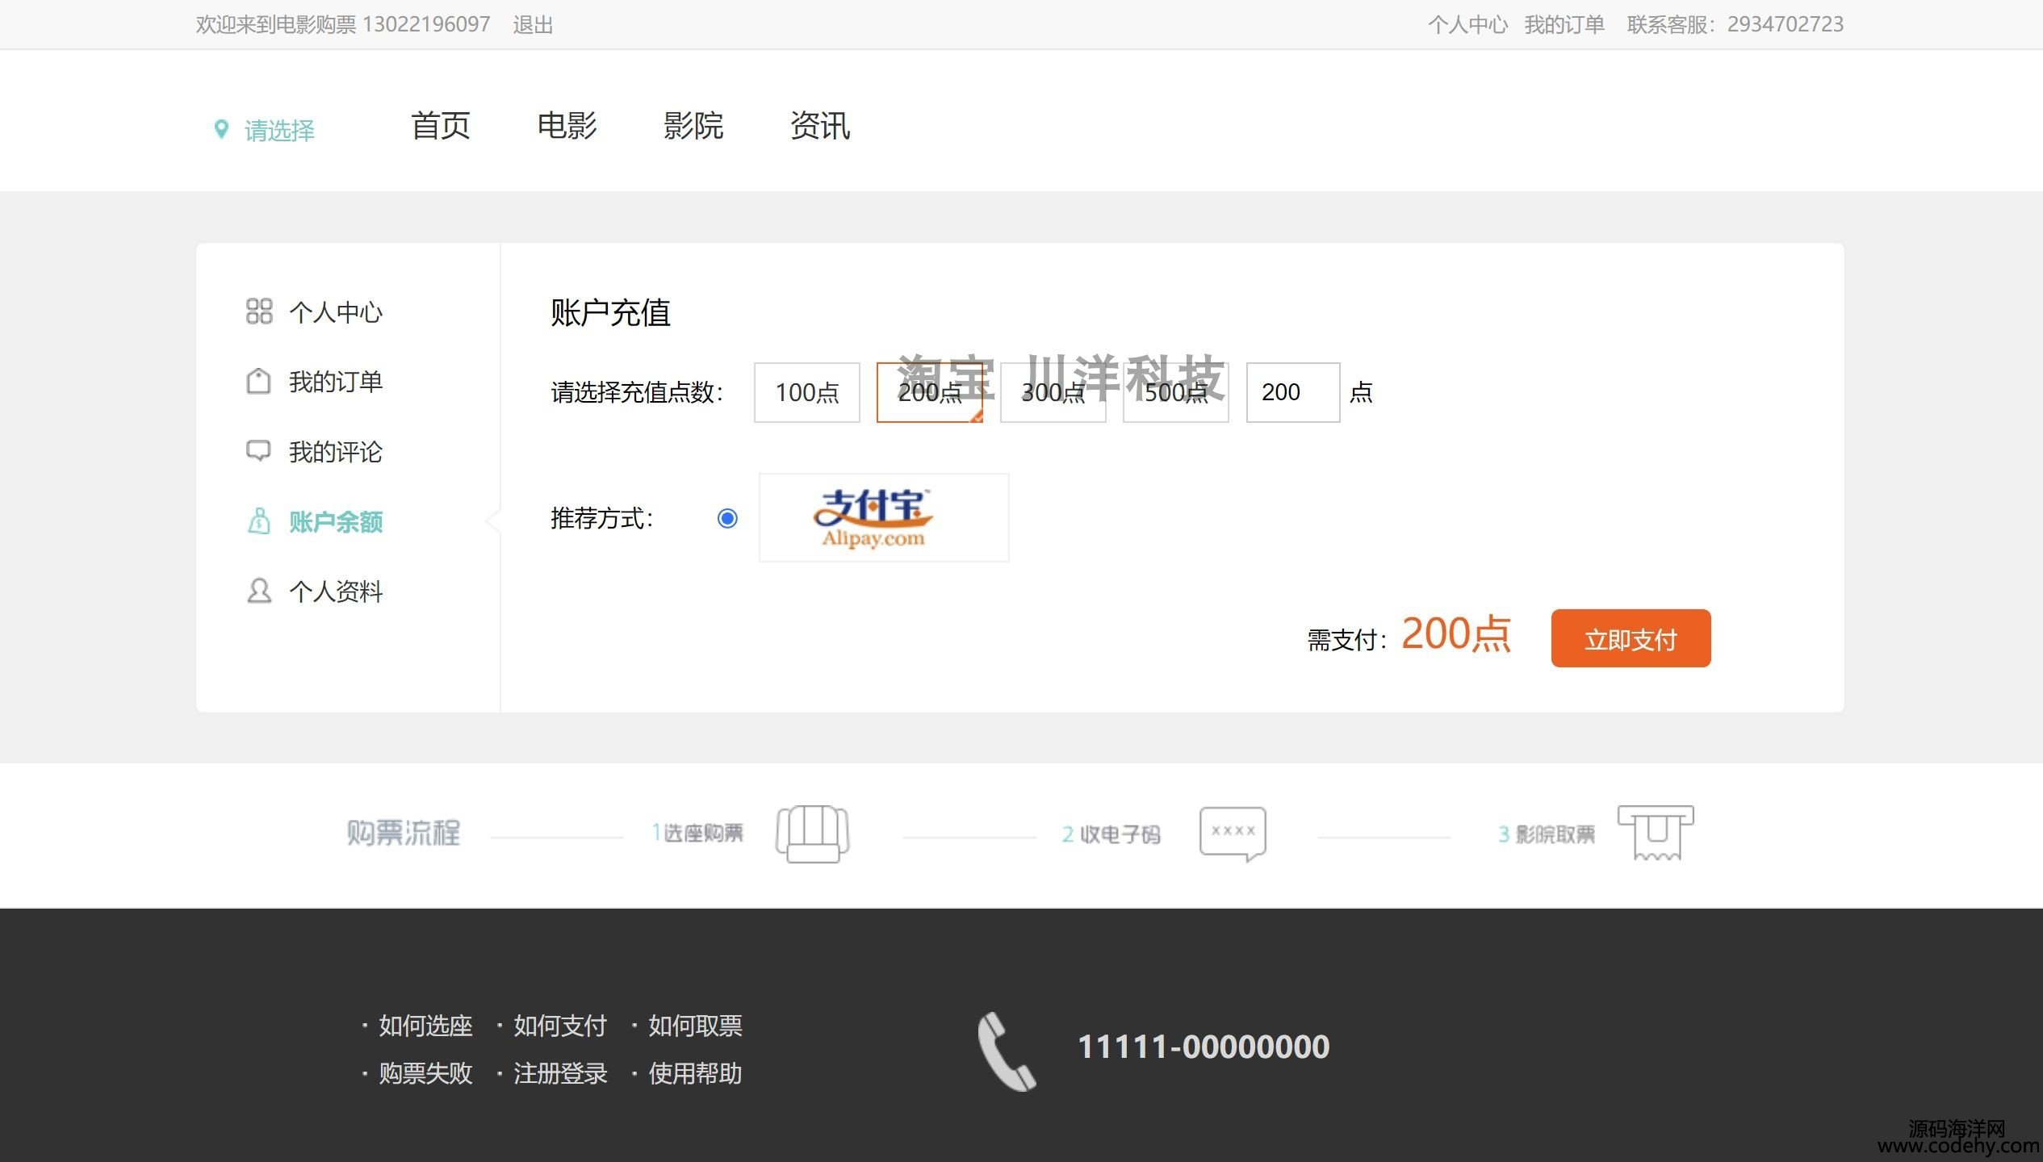Screen dimensions: 2043x1162
Task: Click the My Comments speech bubble icon
Action: [258, 451]
